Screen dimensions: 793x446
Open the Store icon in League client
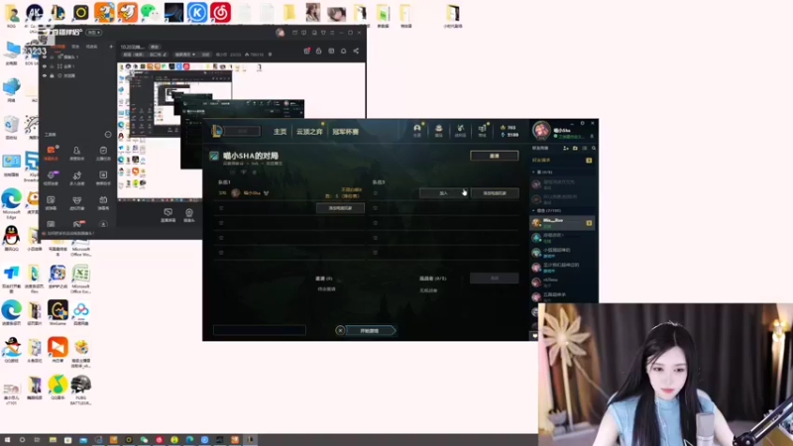[x=483, y=130]
